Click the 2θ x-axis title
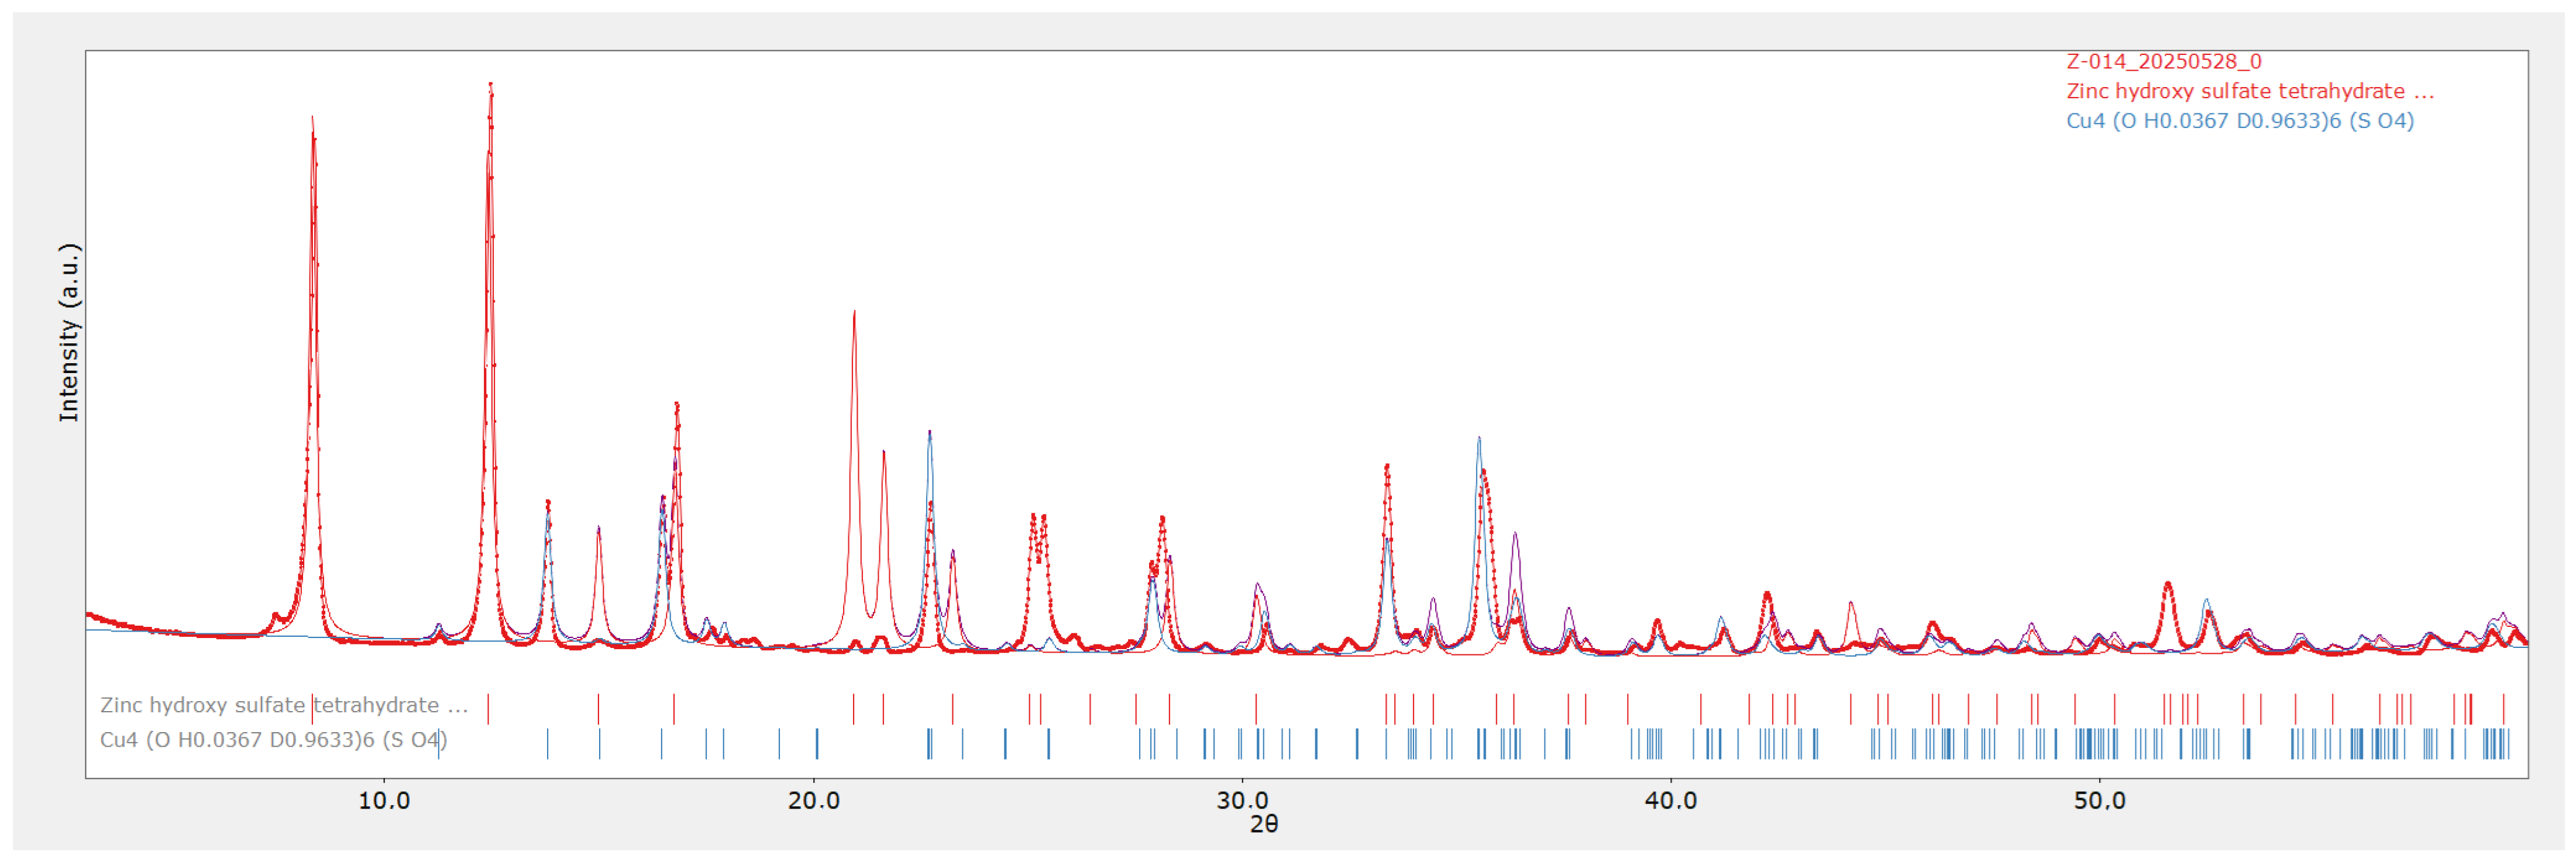 [x=1263, y=824]
